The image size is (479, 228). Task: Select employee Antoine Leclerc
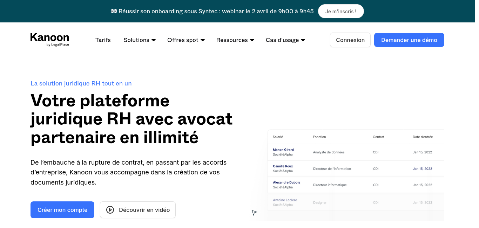tap(285, 200)
